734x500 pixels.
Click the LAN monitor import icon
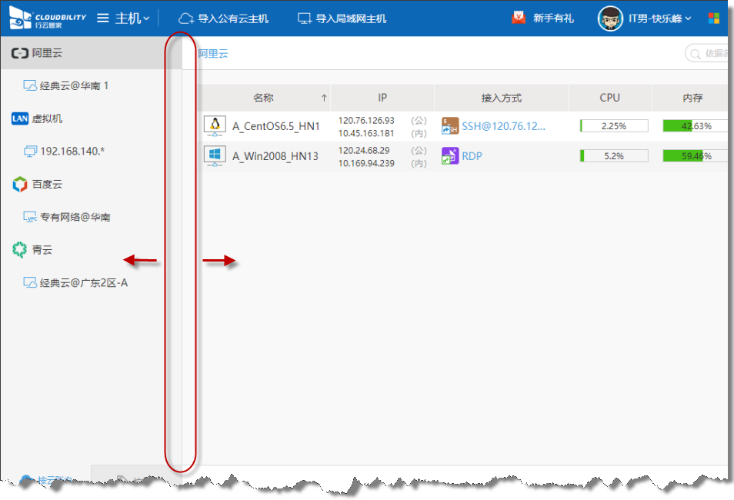[x=305, y=18]
